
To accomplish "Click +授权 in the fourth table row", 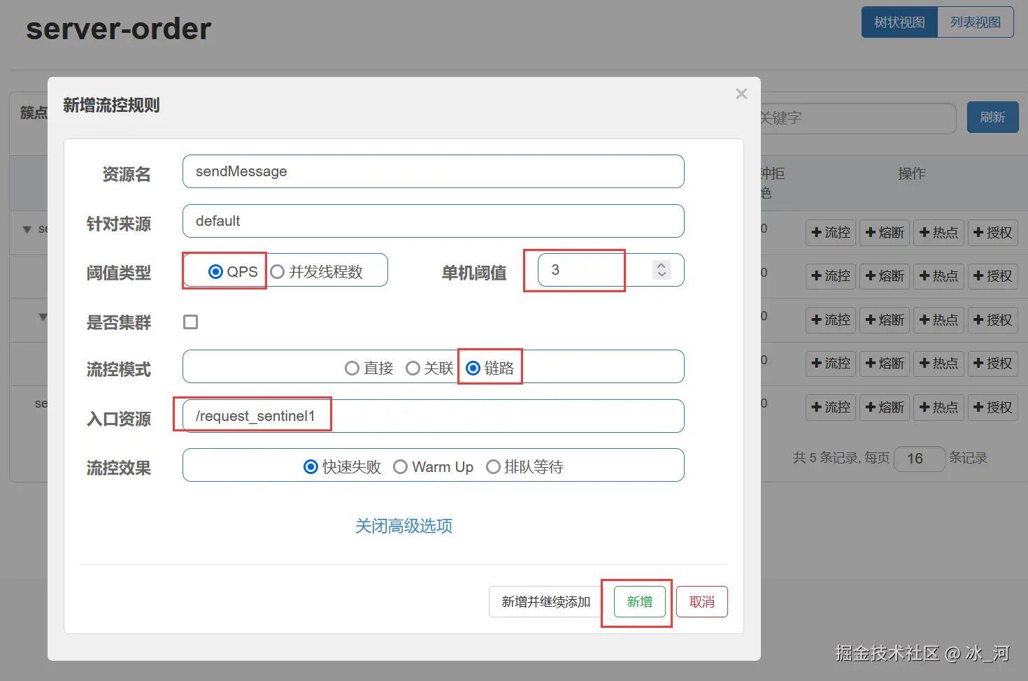I will tap(992, 364).
